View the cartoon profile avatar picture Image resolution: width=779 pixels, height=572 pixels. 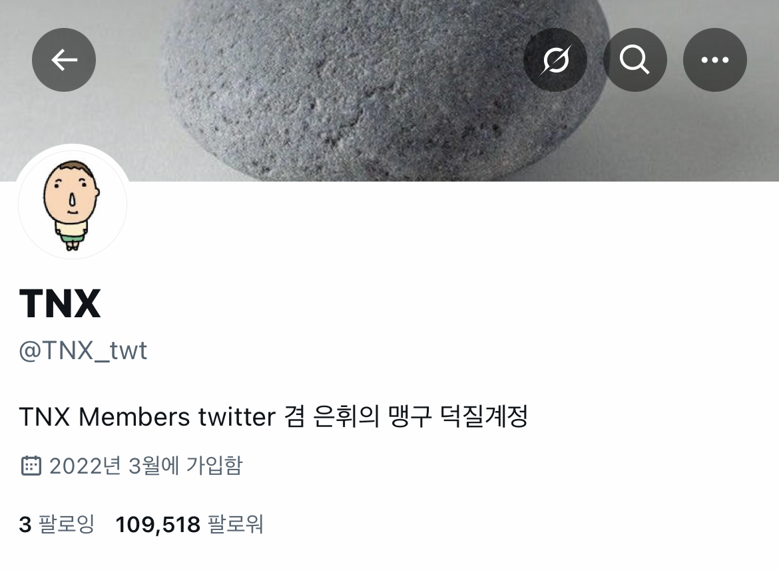73,204
